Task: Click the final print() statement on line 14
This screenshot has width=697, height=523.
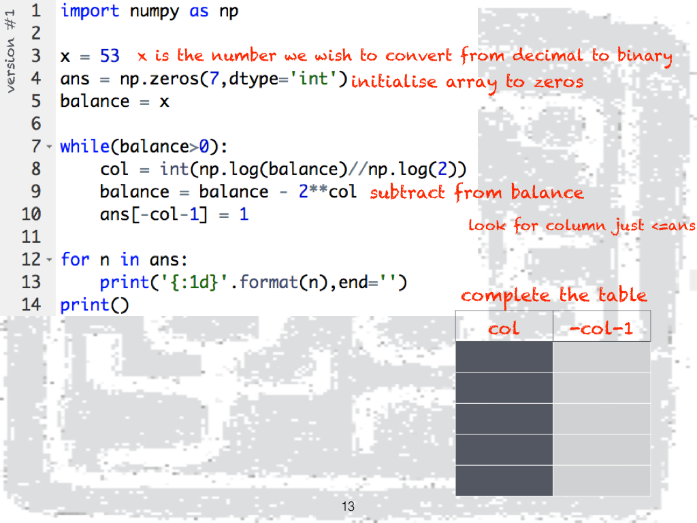Action: tap(94, 304)
